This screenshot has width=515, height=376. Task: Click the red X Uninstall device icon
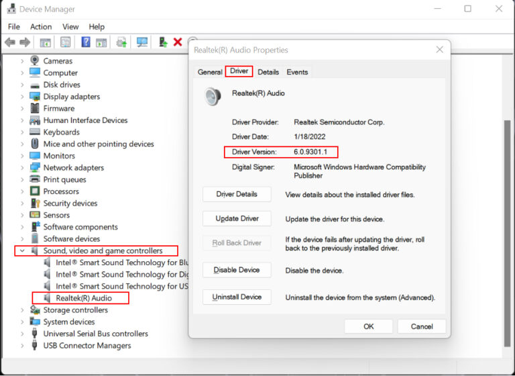click(178, 42)
